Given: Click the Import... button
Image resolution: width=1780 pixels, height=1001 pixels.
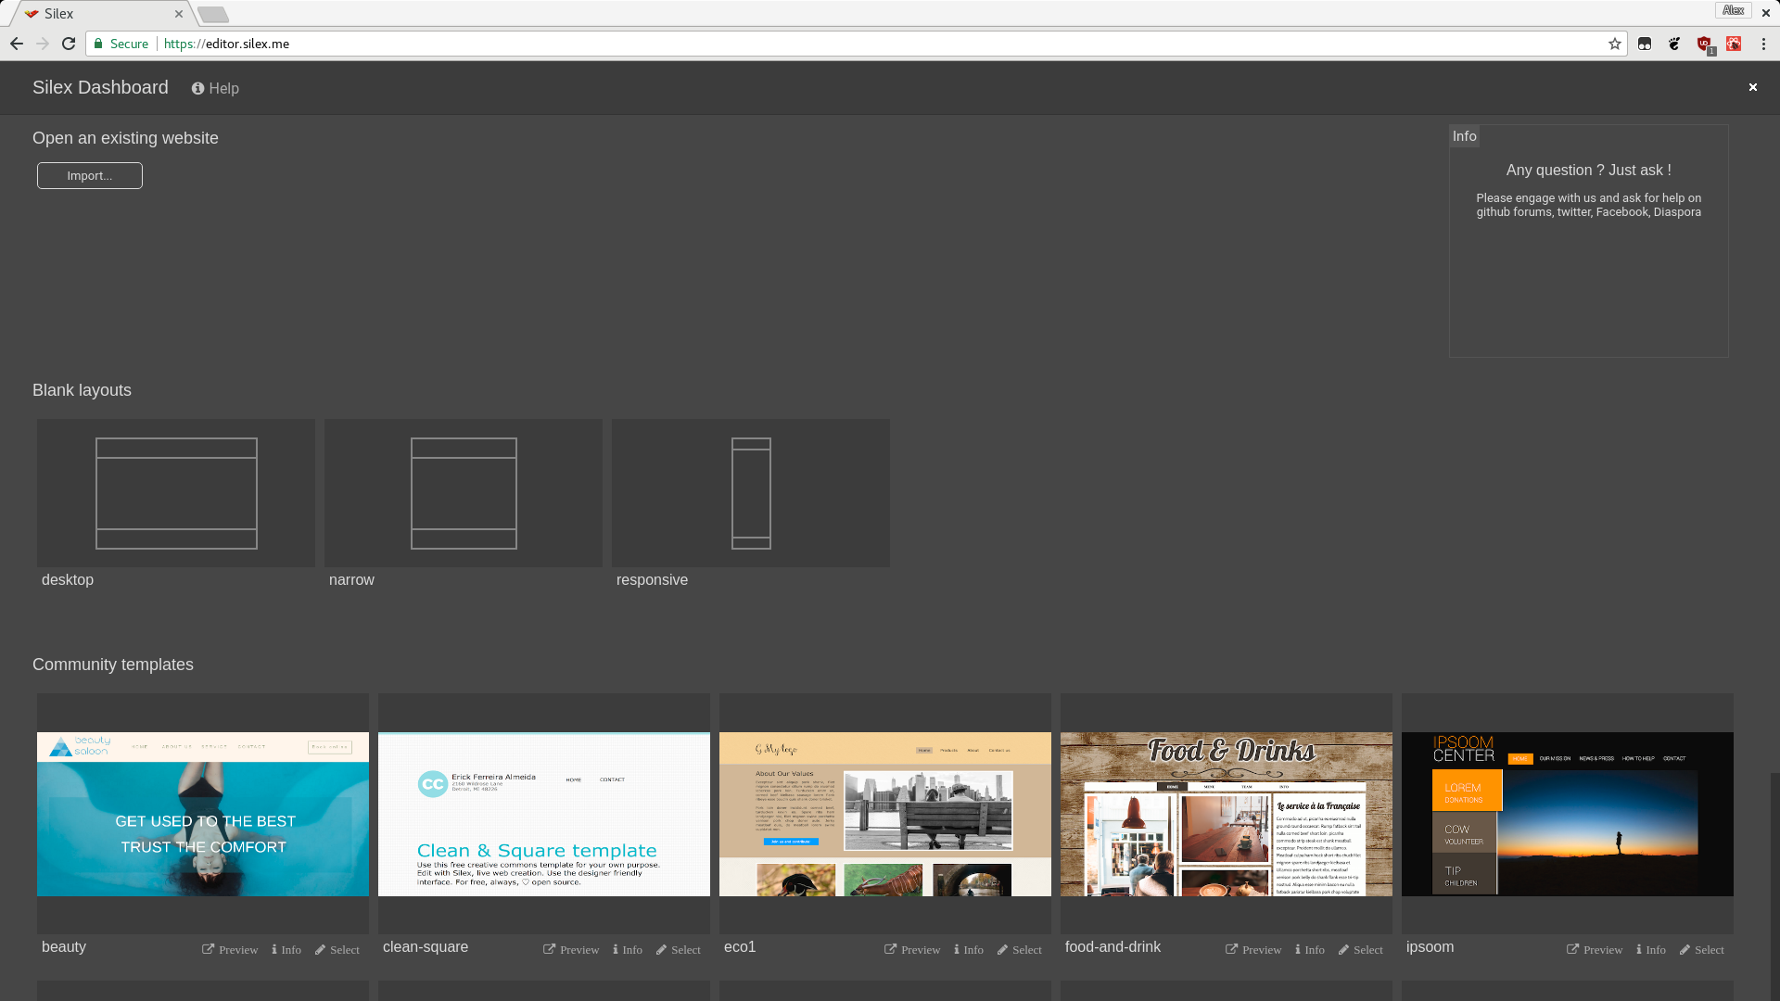Looking at the screenshot, I should (90, 175).
